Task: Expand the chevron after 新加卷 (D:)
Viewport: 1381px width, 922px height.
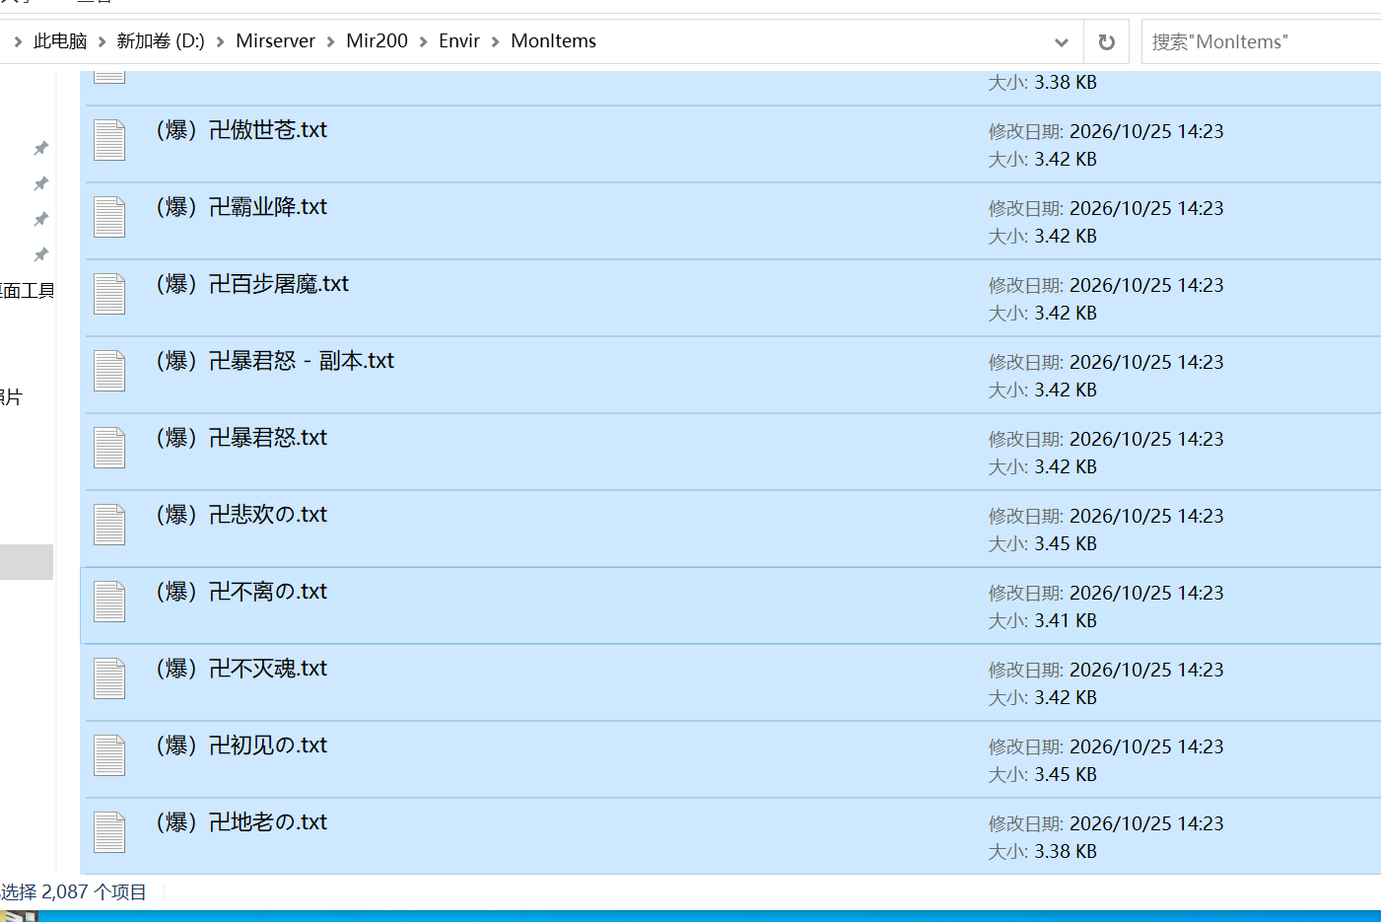Action: click(220, 41)
